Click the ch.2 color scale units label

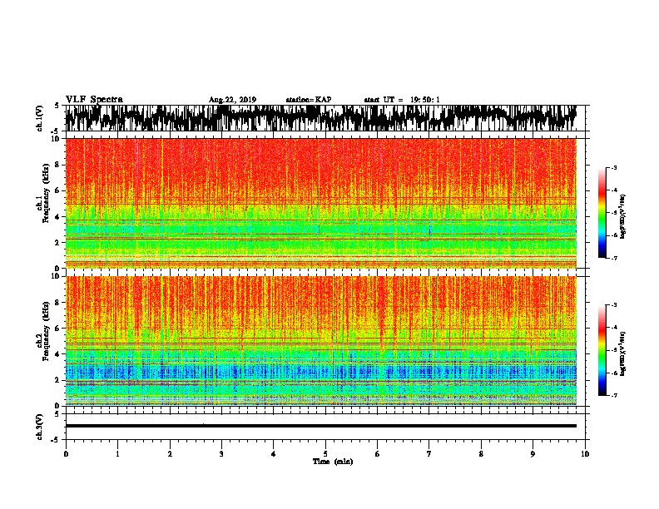point(623,353)
